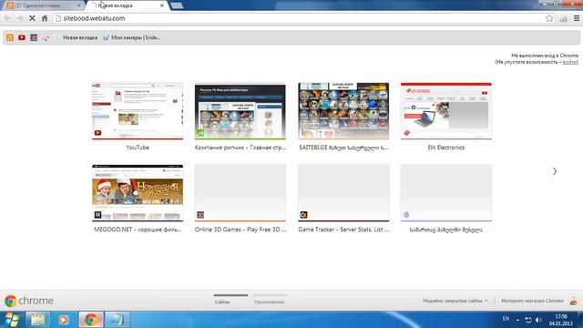Open the 'Компания рипчик' thumbnail tile
The width and height of the screenshot is (583, 328).
pos(240,111)
